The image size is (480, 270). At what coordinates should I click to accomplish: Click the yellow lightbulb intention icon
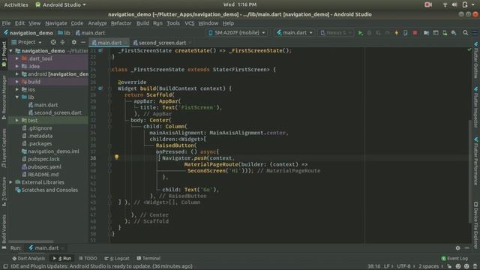point(116,157)
